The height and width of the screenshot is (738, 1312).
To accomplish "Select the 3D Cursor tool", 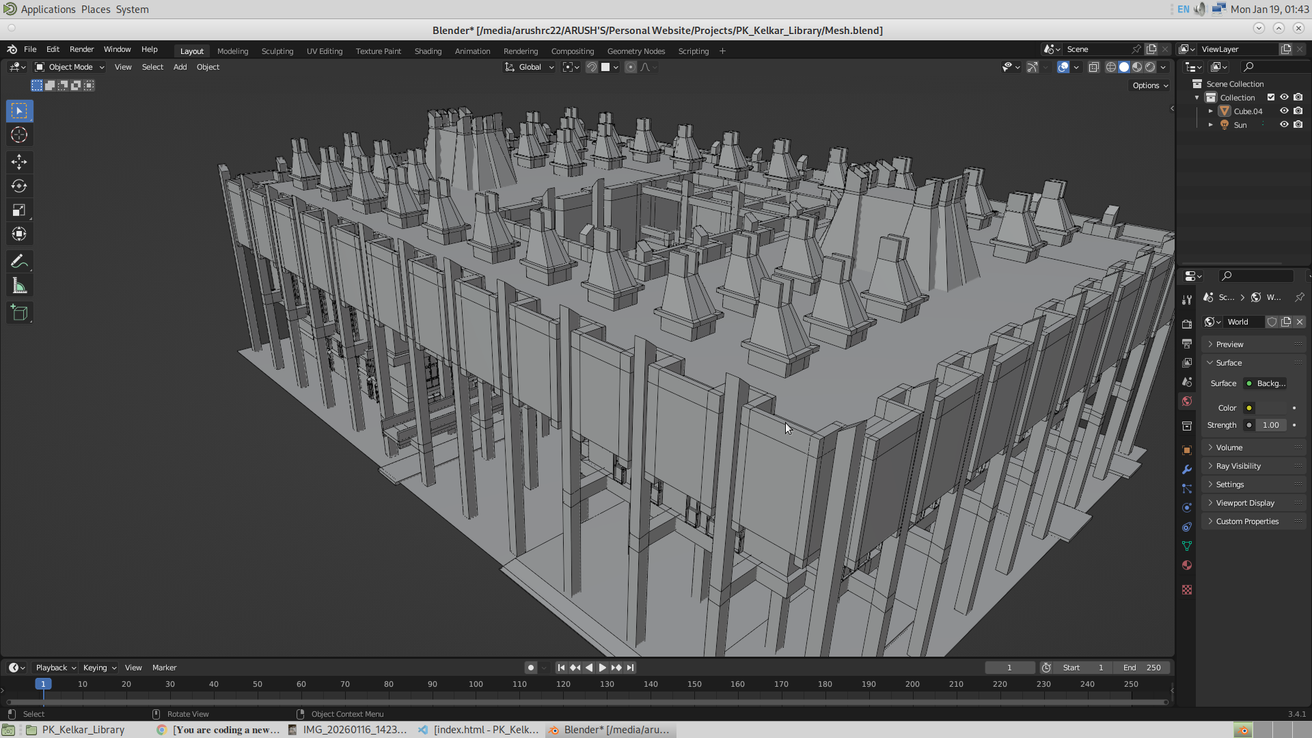I will point(19,135).
